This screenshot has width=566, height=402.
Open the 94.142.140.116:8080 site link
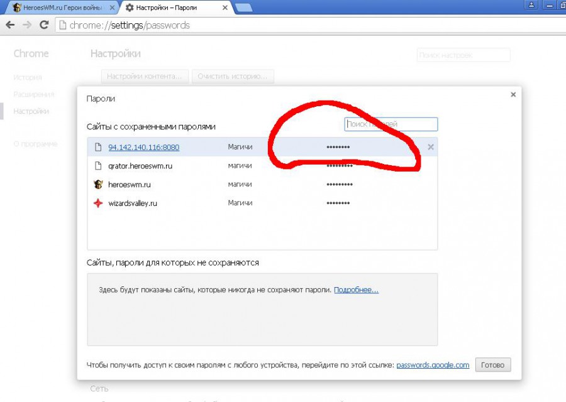pos(143,147)
